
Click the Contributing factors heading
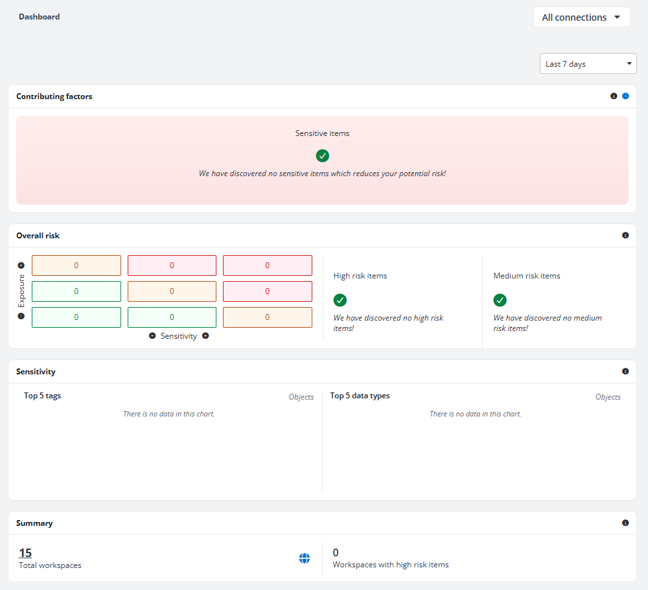(x=54, y=96)
